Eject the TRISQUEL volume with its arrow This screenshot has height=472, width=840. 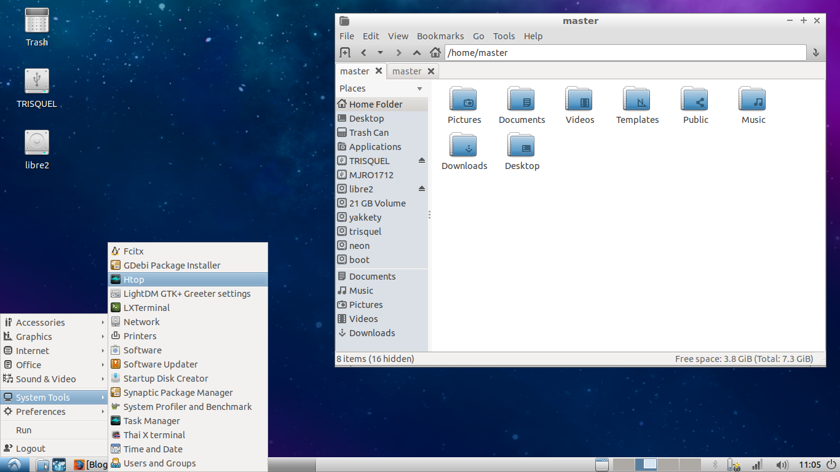click(421, 160)
